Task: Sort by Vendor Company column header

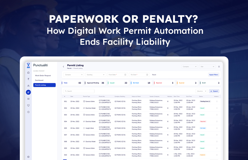Action: (x=155, y=97)
